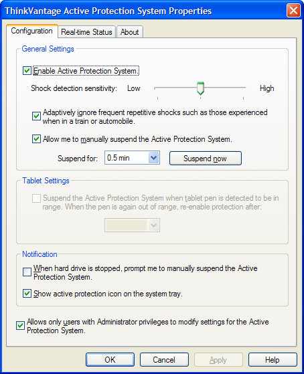Toggle allow manual suspend checkbox
The height and width of the screenshot is (374, 304).
[36, 138]
